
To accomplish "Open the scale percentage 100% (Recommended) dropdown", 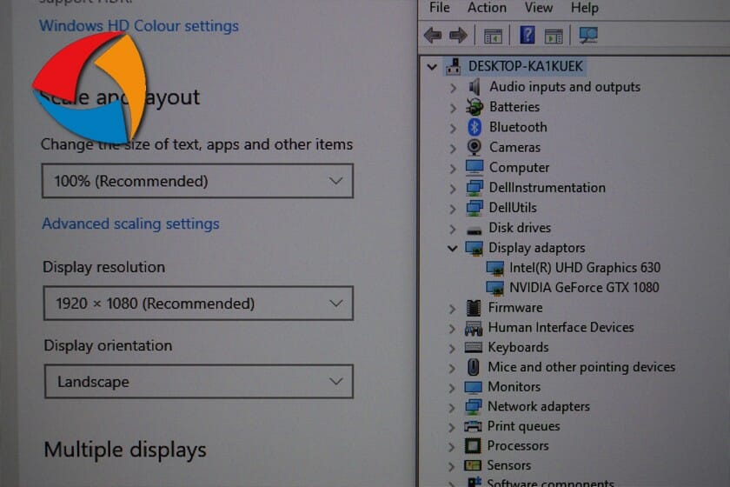I will [x=197, y=181].
